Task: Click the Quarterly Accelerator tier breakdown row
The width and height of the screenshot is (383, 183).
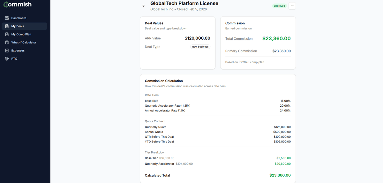Action: (160, 164)
